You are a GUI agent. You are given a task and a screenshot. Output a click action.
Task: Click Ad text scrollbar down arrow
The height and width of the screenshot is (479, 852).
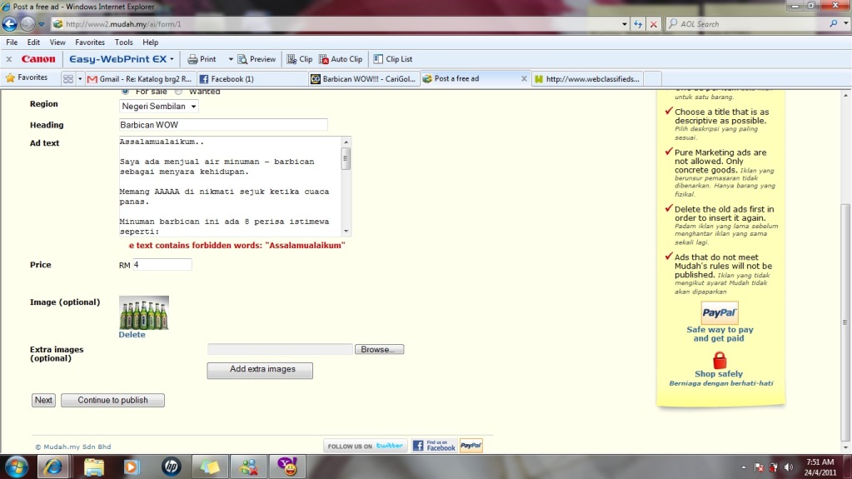pos(346,231)
